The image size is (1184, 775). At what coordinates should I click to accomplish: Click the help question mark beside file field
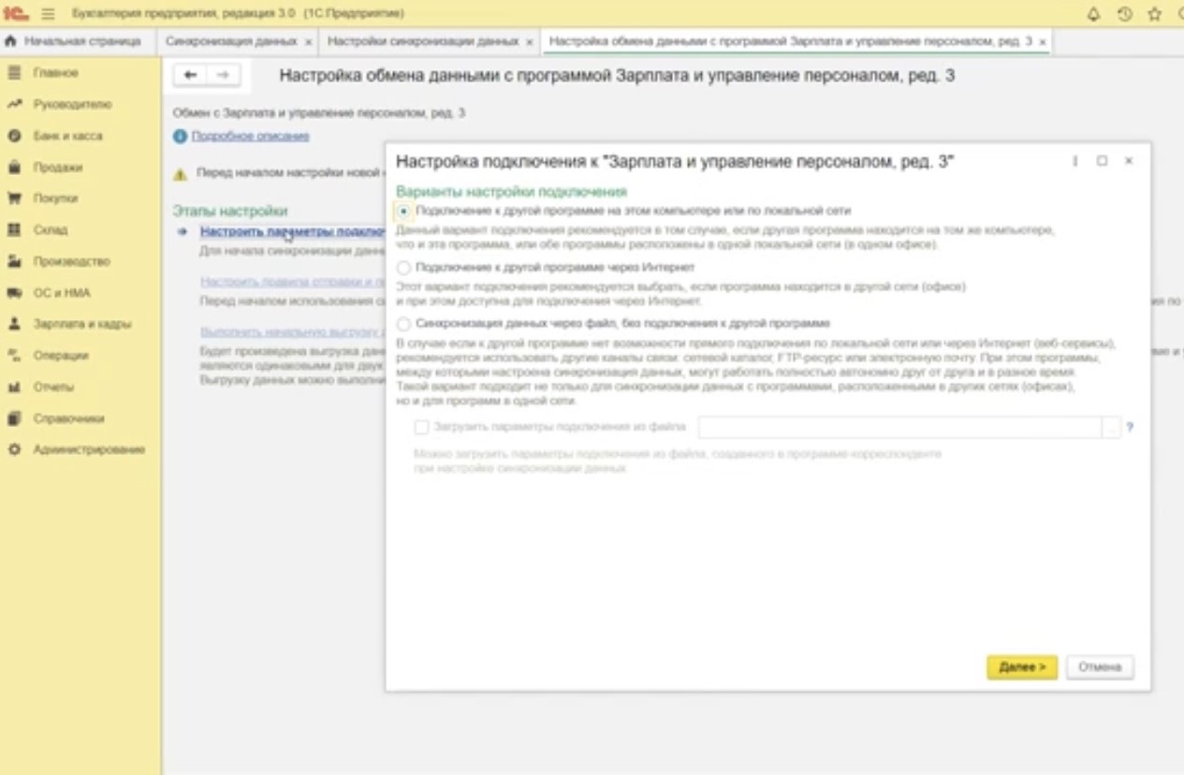click(1130, 427)
